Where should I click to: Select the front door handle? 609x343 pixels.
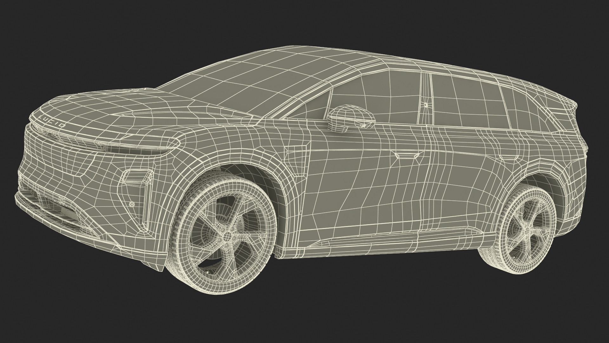(407, 155)
